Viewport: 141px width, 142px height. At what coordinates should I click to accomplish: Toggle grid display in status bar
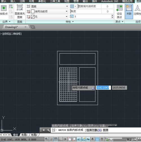coord(56,139)
